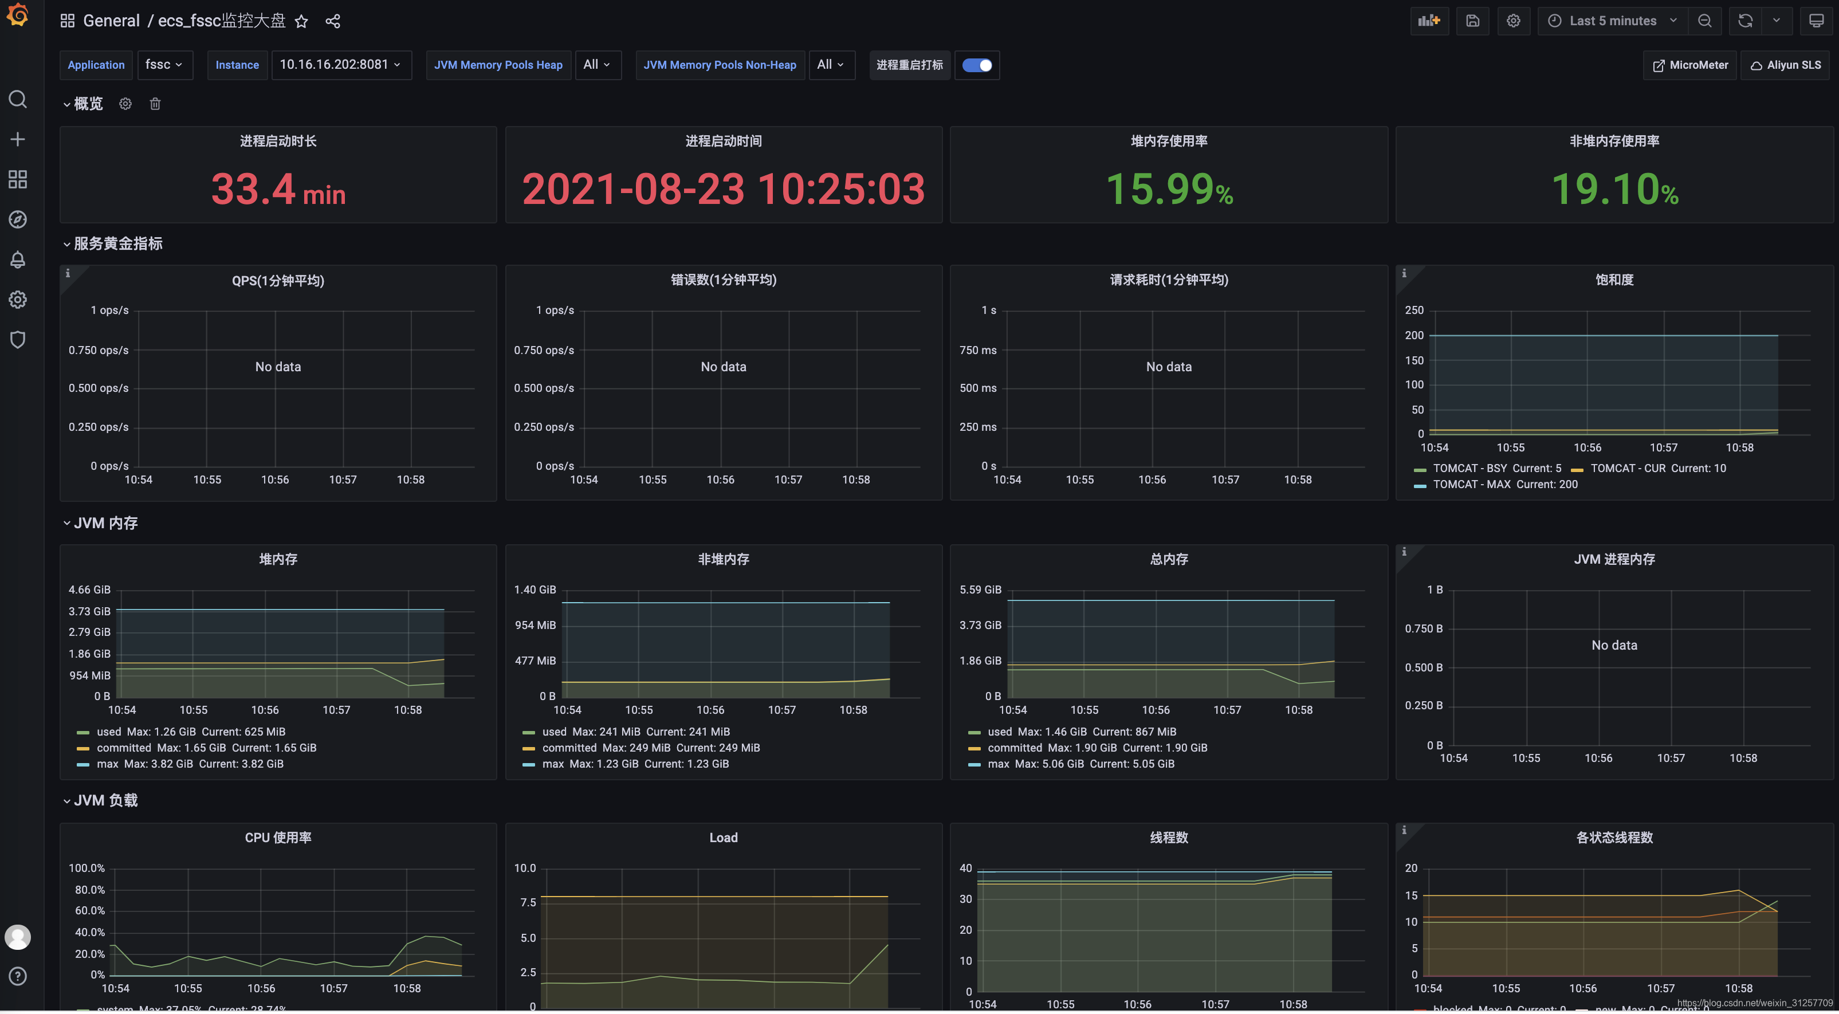Zoom out the time range
The width and height of the screenshot is (1839, 1014).
pos(1705,21)
